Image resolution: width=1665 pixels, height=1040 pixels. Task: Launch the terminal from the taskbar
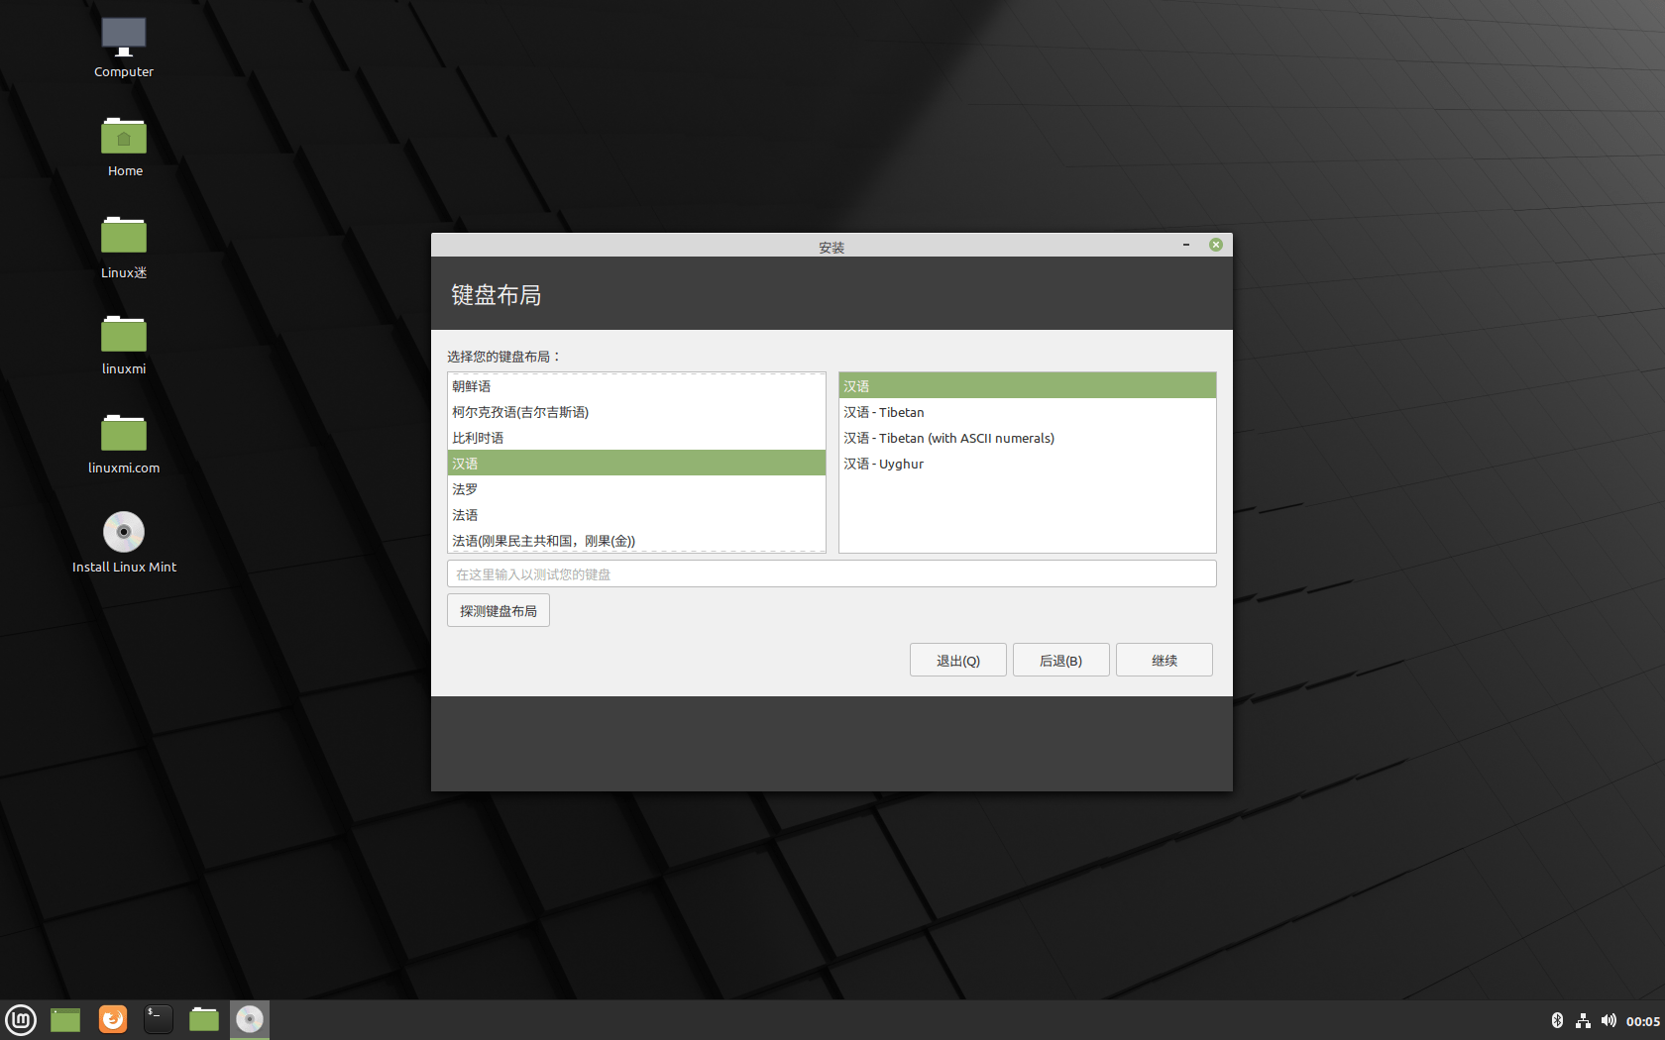click(158, 1019)
